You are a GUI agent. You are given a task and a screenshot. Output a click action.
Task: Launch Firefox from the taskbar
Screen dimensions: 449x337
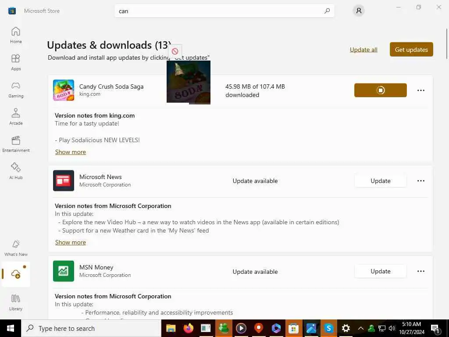(188, 328)
